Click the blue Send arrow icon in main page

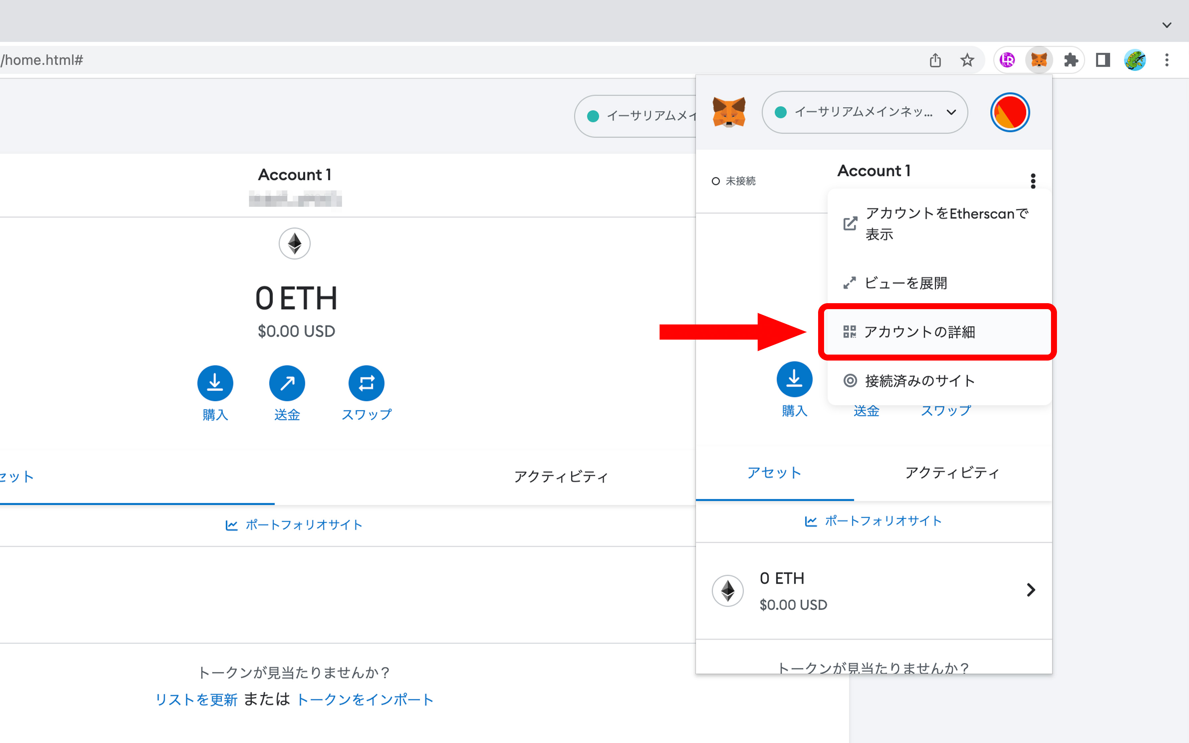pyautogui.click(x=287, y=383)
